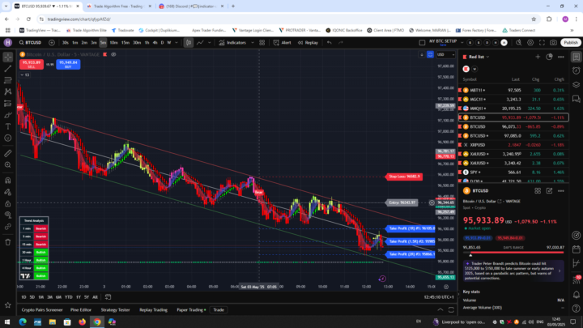
Task: Expand the MY BTC SETUP layout dropdown
Action: (x=462, y=43)
